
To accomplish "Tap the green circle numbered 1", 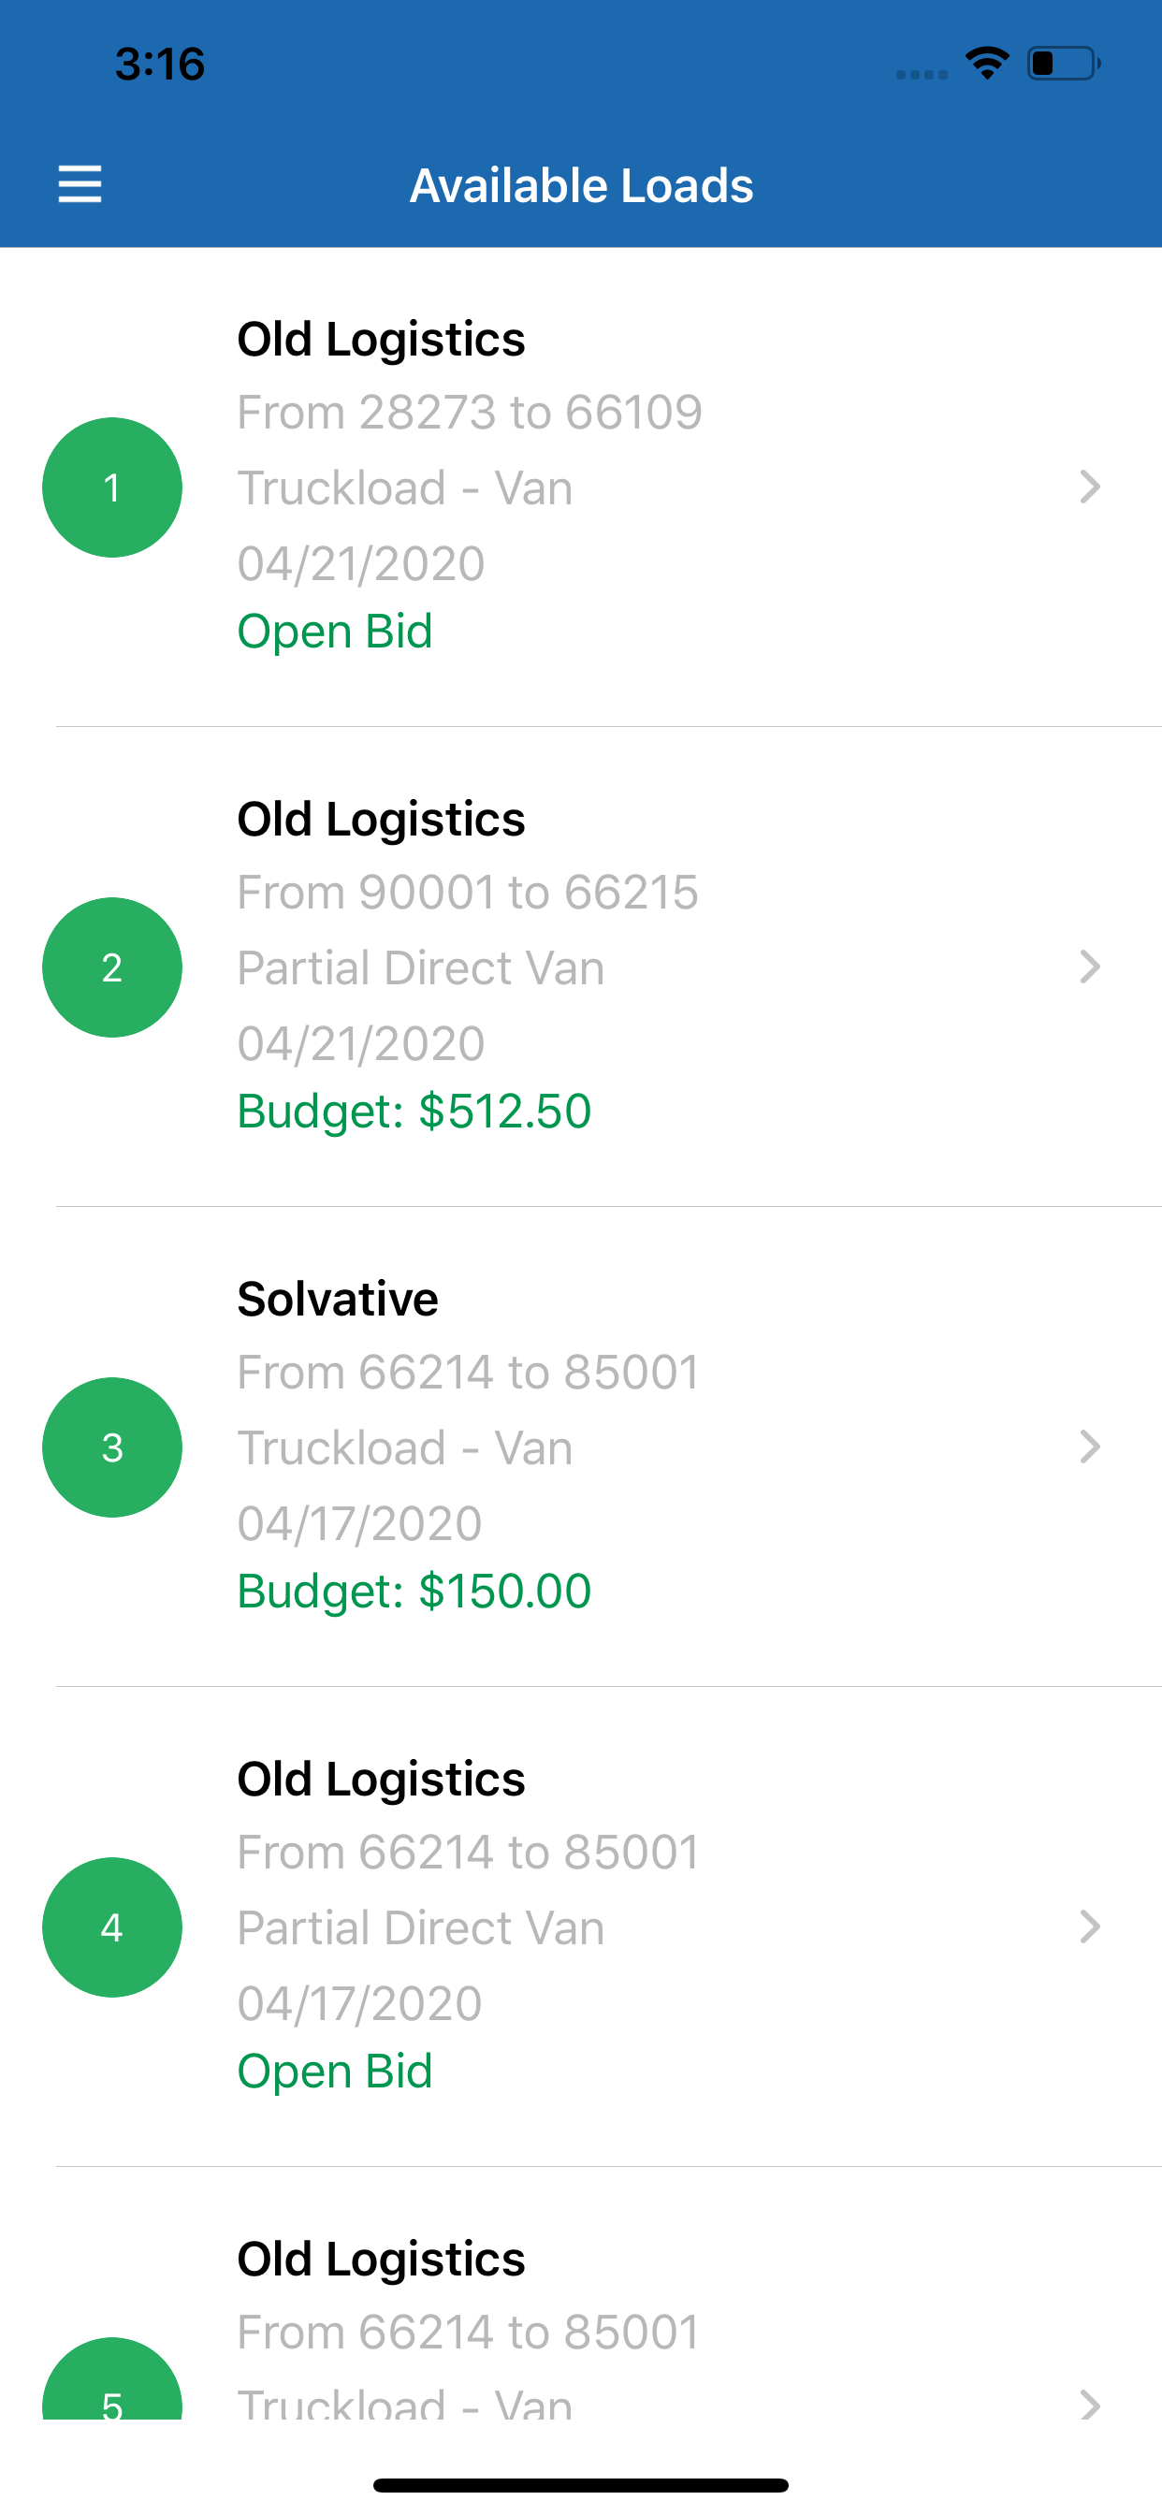I will [x=112, y=487].
